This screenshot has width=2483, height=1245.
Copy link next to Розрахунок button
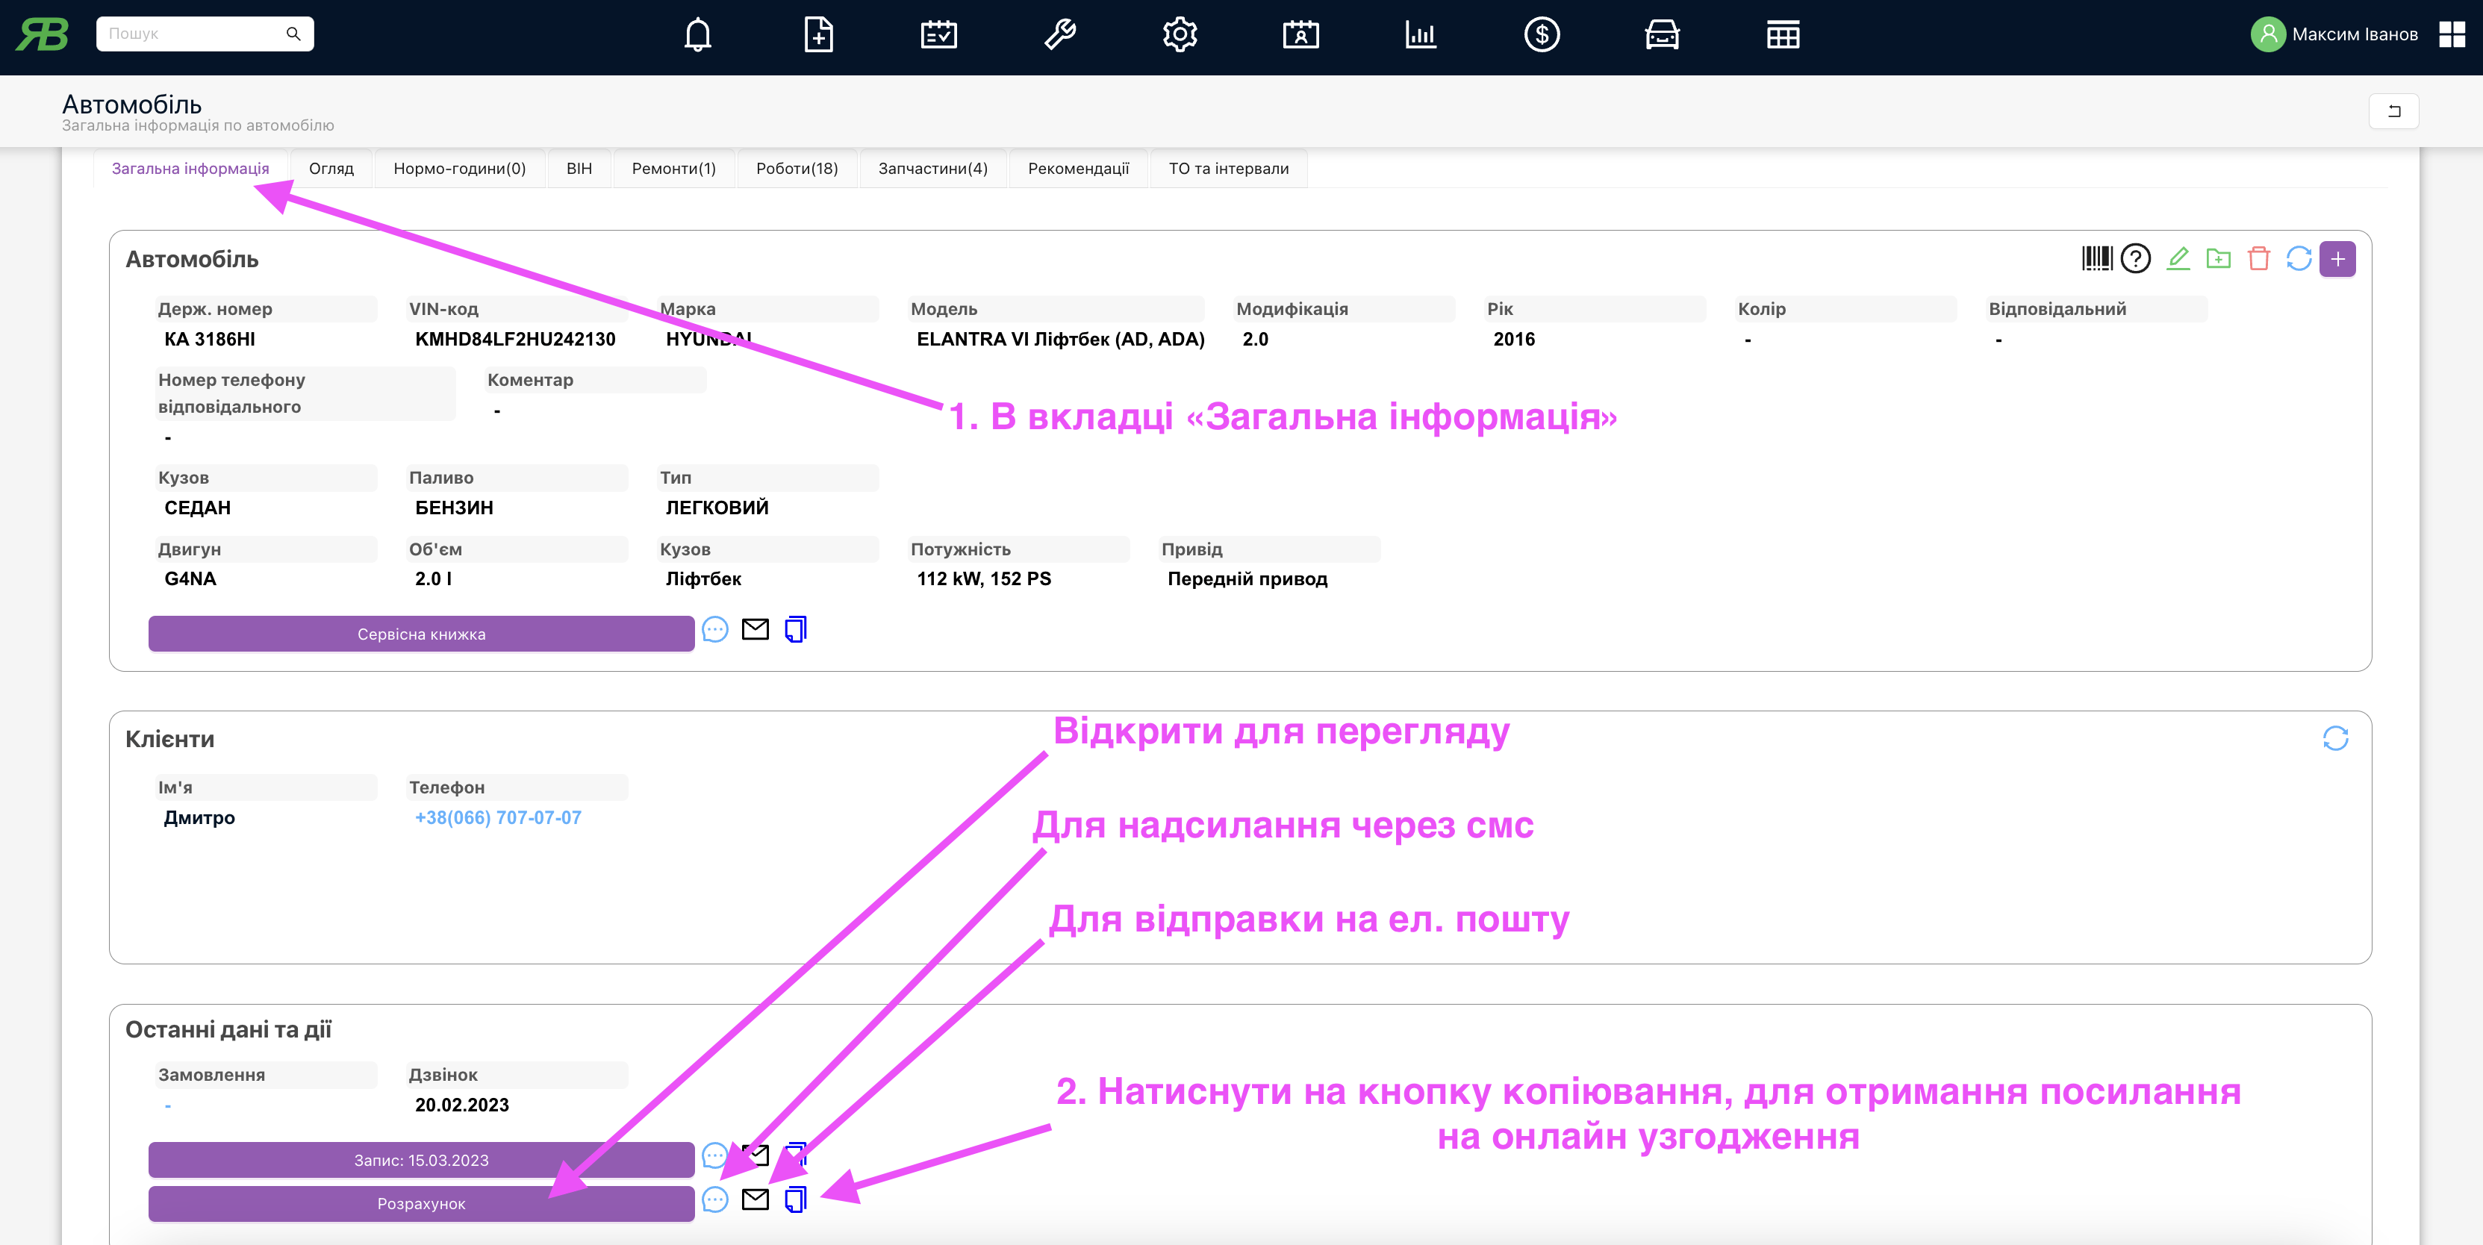click(795, 1199)
